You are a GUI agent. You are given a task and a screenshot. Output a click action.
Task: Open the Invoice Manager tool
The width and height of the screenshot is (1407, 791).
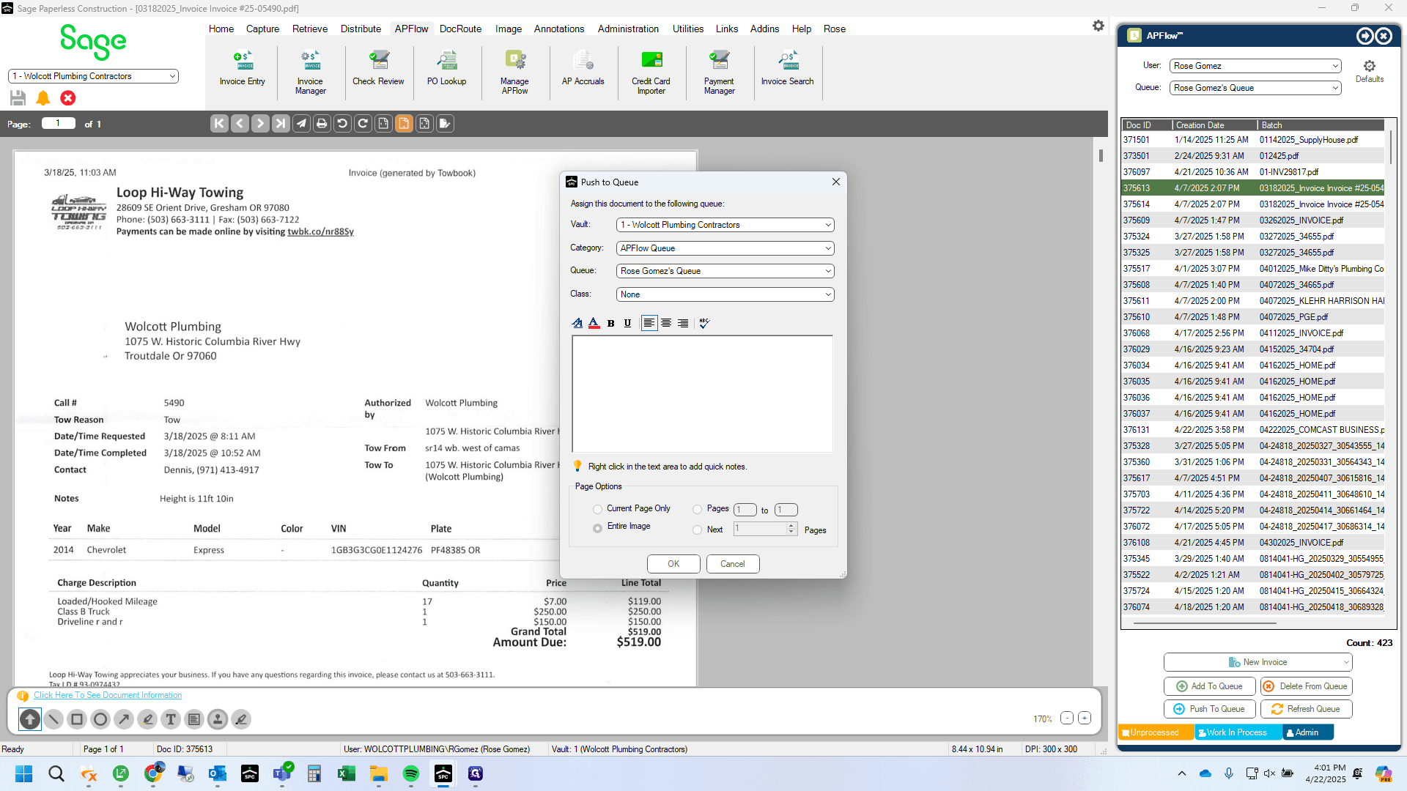tap(310, 73)
